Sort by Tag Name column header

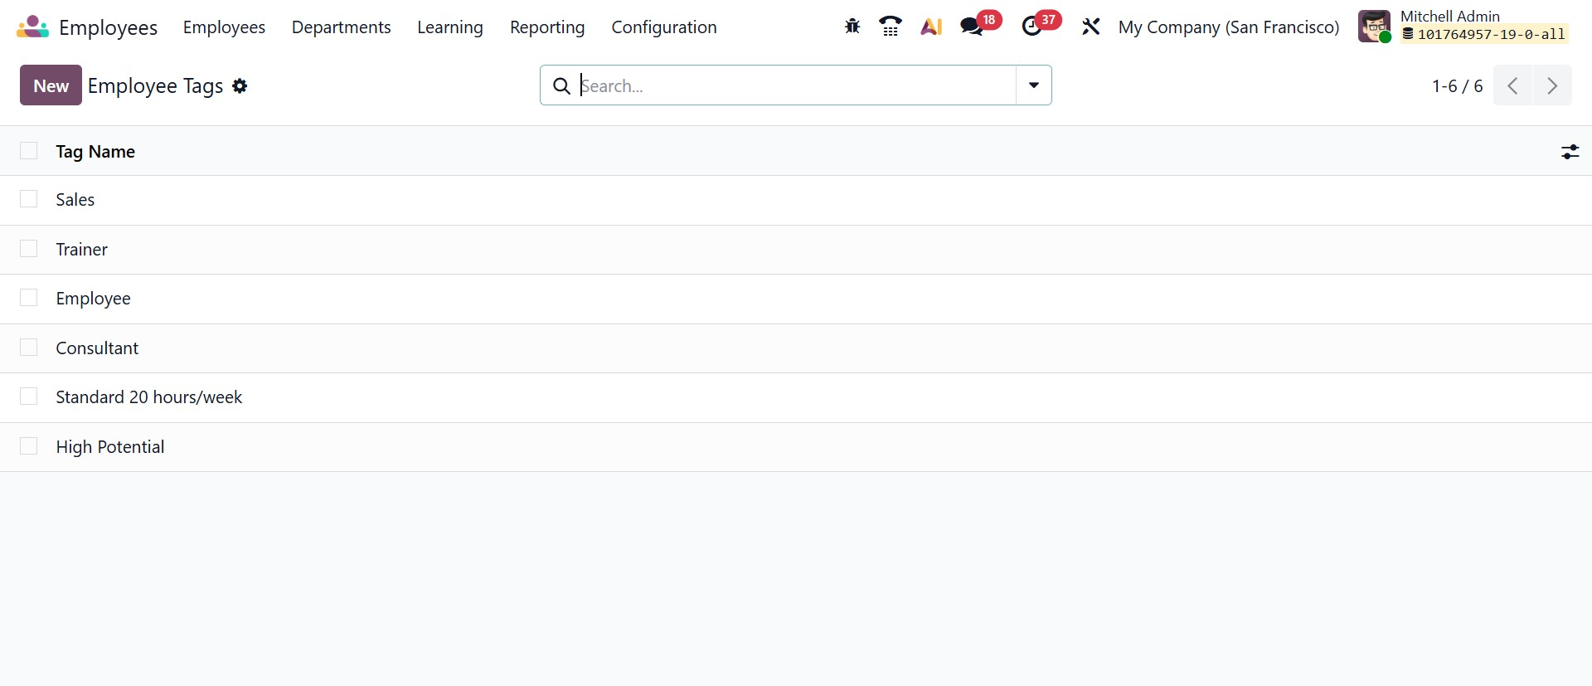[95, 152]
